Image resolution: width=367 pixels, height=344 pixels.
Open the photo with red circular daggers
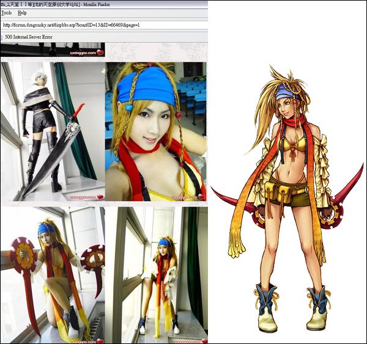coord(53,275)
